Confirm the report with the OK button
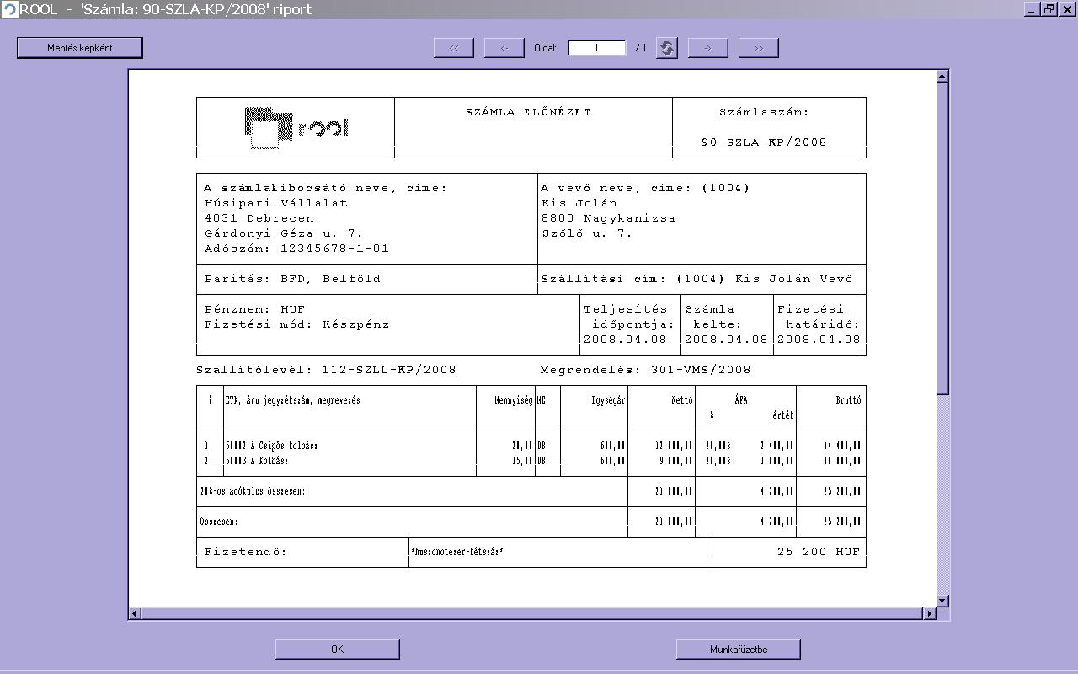 pyautogui.click(x=337, y=649)
